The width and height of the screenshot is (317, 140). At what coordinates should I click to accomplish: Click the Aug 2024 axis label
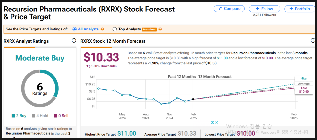[146, 116]
